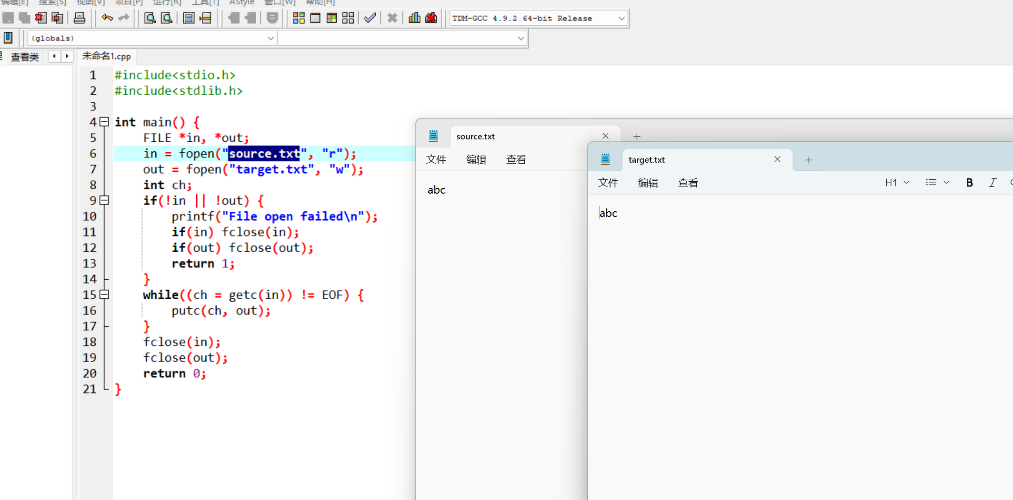
Task: Click the #include<stdlib.h> line
Action: 179,91
